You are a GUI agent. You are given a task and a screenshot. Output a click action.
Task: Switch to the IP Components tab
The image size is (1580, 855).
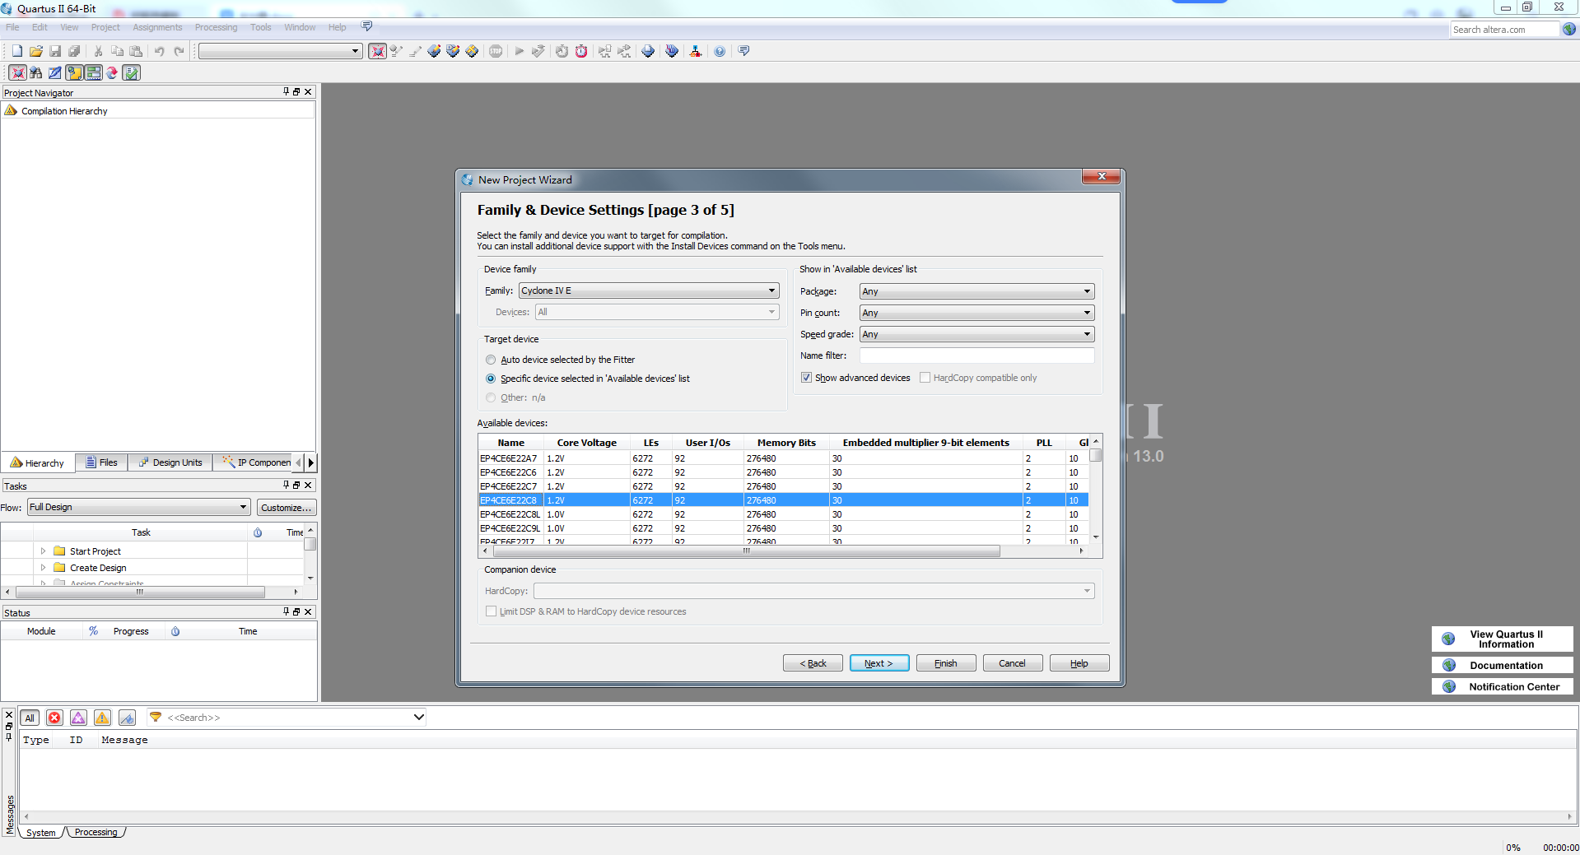point(256,462)
